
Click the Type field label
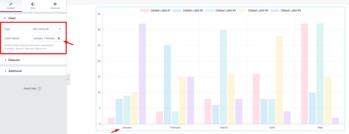(x=7, y=29)
